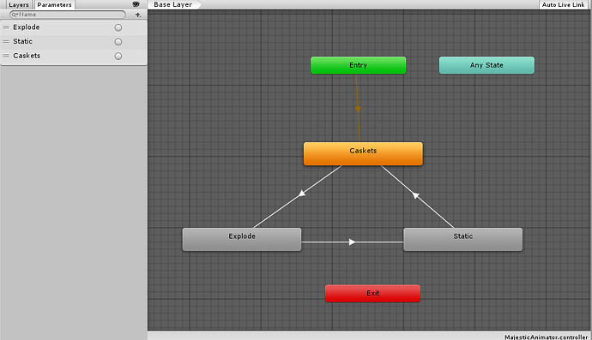The height and width of the screenshot is (340, 592).
Task: Add a new parameter with plus icon
Action: click(x=138, y=15)
